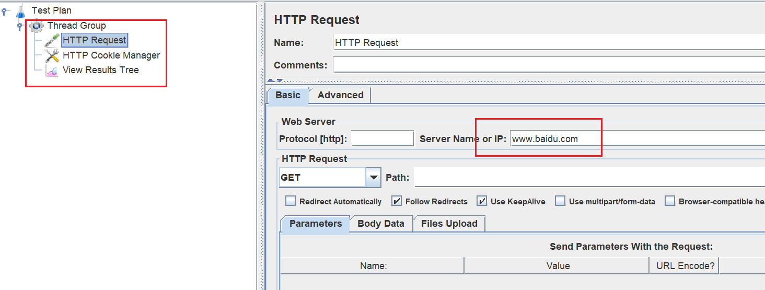The height and width of the screenshot is (290, 765).
Task: Click the Path input field
Action: point(589,178)
